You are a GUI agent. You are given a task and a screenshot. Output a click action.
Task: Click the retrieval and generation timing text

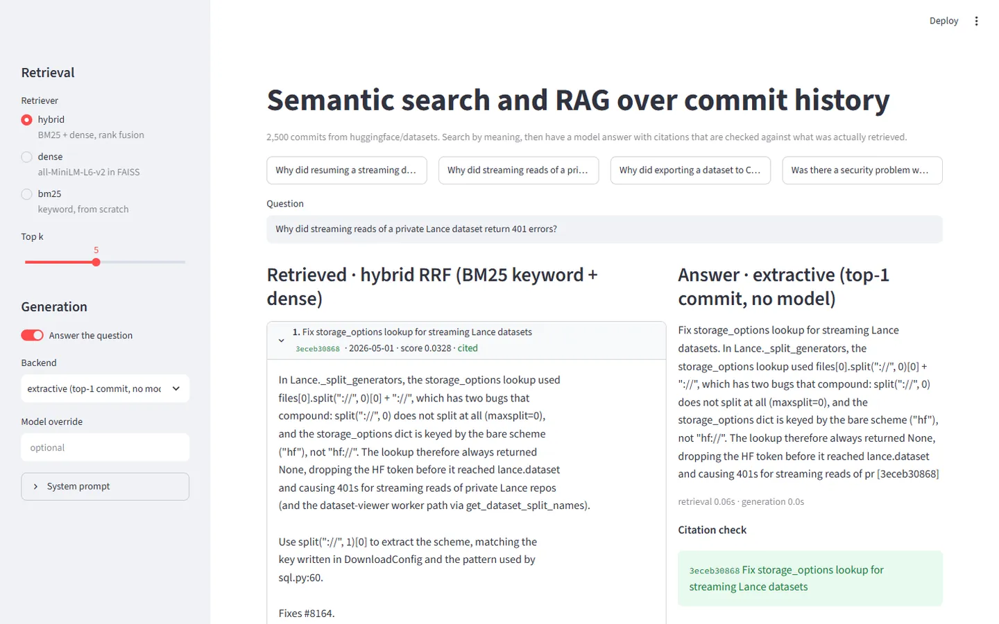click(x=741, y=502)
